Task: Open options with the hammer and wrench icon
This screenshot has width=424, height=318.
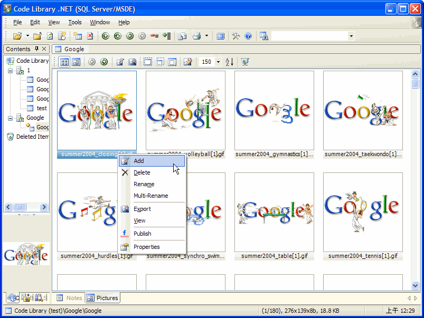Action: 236,36
